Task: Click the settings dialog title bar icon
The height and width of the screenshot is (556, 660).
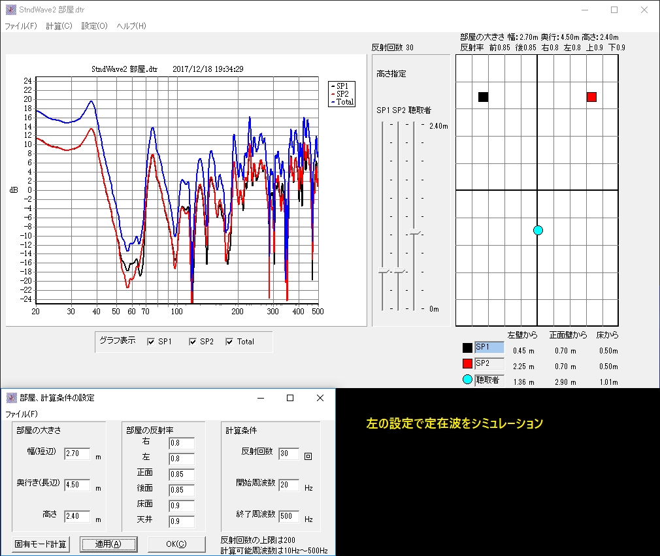Action: [12, 398]
